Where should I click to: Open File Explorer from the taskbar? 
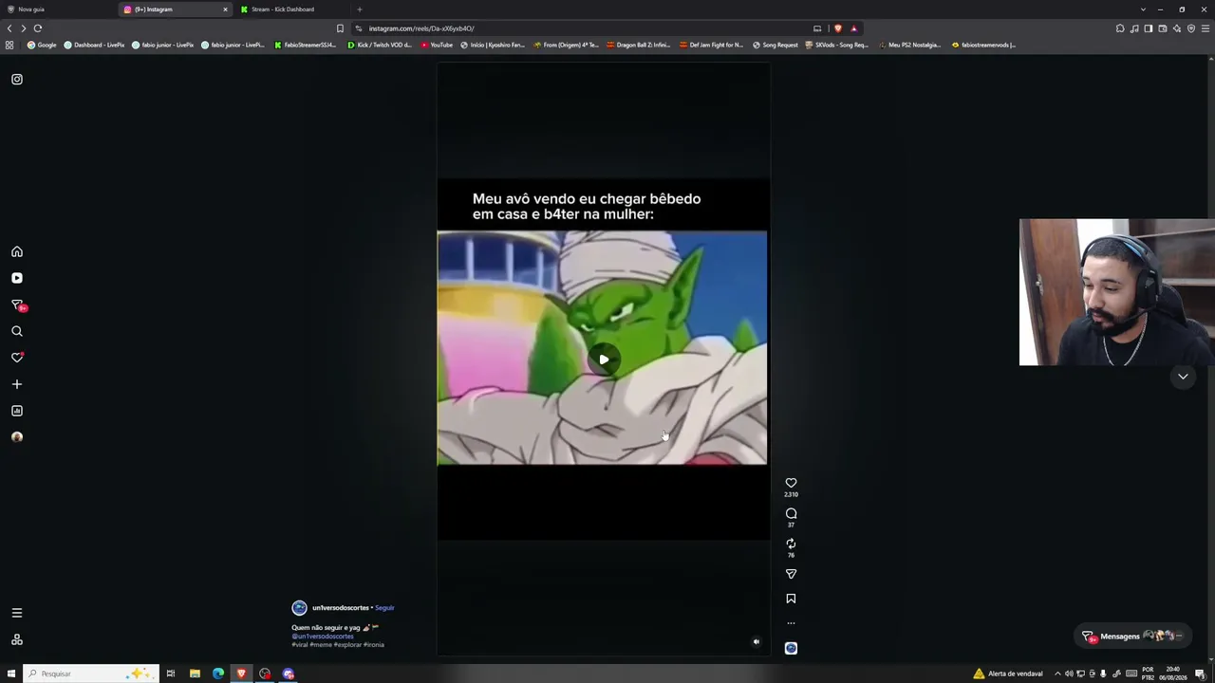tap(195, 674)
